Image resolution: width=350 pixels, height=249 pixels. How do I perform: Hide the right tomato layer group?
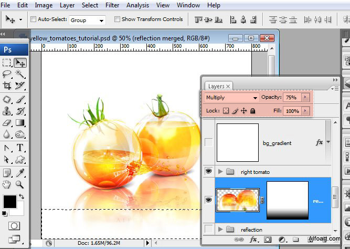(209, 171)
